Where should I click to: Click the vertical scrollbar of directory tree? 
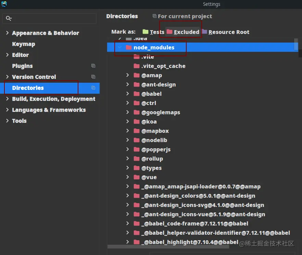click(296, 44)
